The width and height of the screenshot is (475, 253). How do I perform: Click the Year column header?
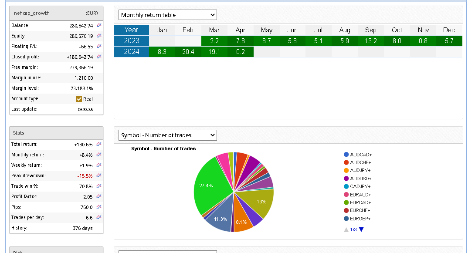(x=132, y=30)
